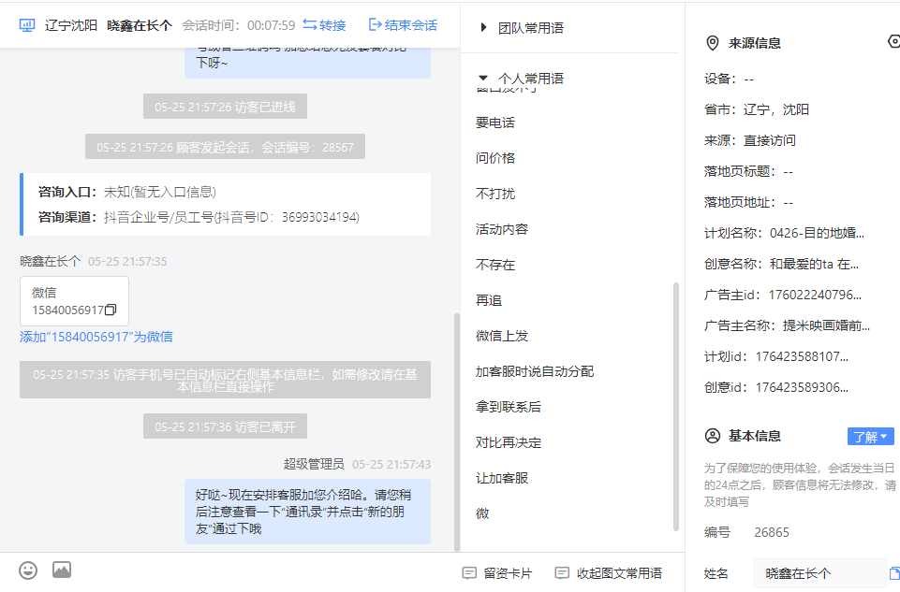Click the 好哒~现在安排客服 message bubble
Screen dimensions: 900x592
coord(308,512)
